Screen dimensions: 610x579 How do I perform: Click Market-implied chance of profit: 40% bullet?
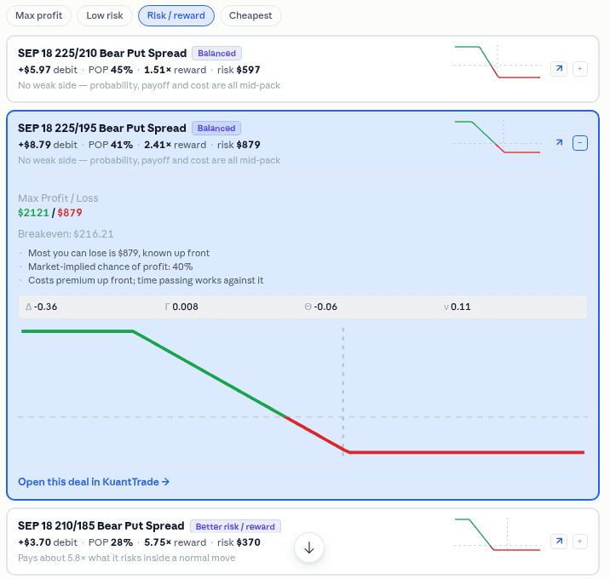[x=110, y=267]
